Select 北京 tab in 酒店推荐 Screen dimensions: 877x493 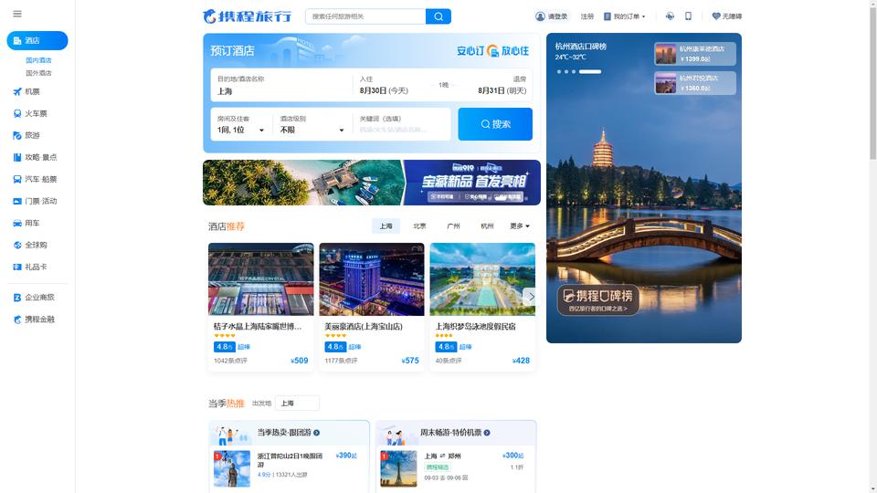pos(419,226)
